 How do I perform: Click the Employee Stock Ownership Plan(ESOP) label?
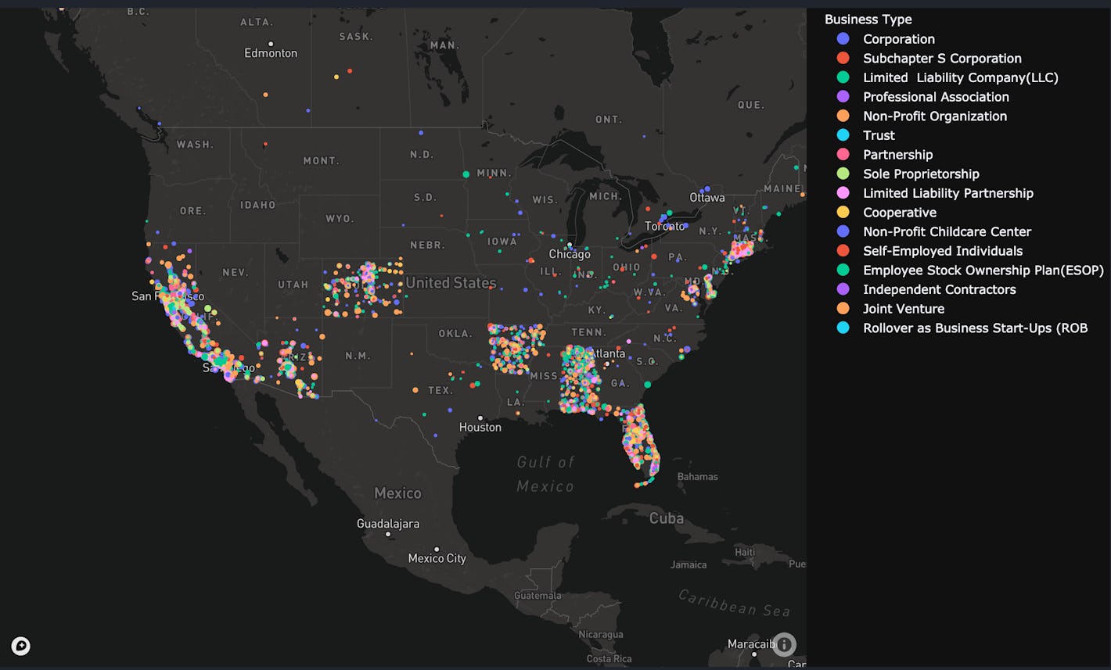point(983,270)
